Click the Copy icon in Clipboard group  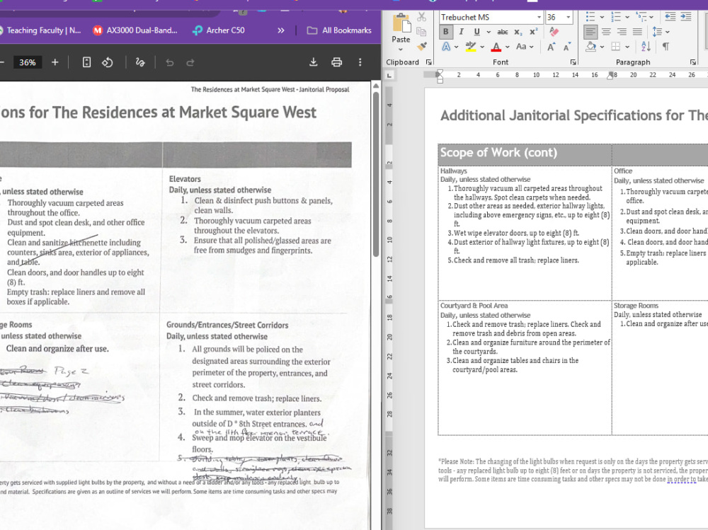pos(421,32)
